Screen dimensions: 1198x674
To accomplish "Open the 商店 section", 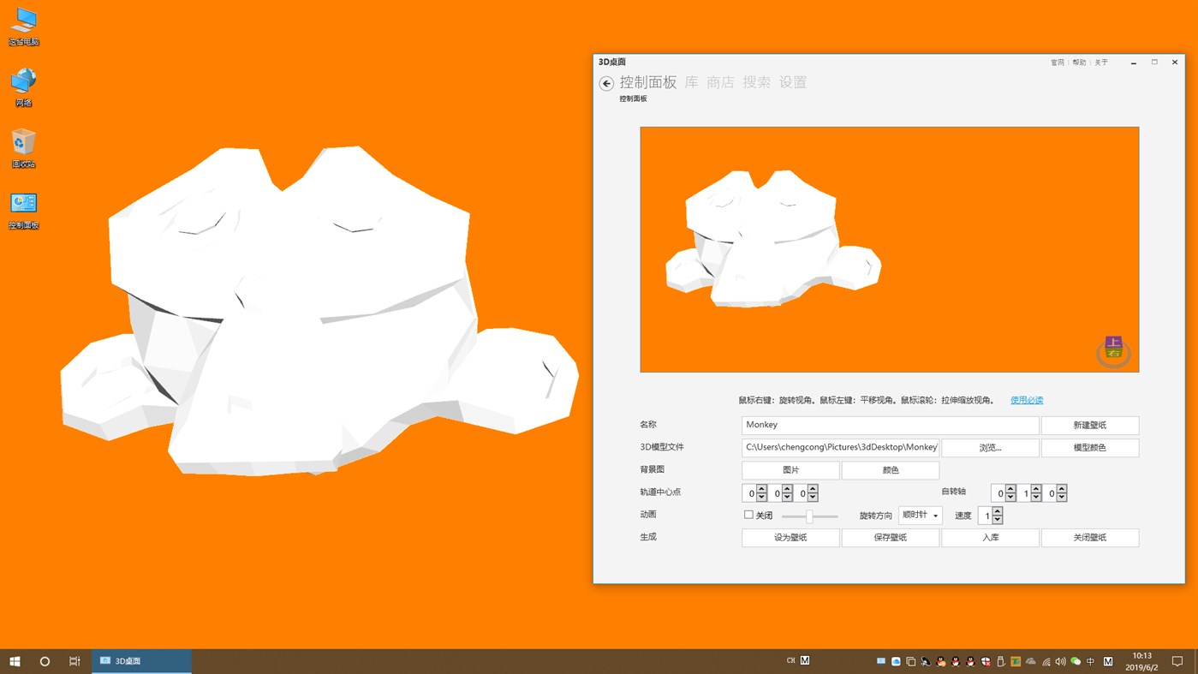I will point(720,82).
